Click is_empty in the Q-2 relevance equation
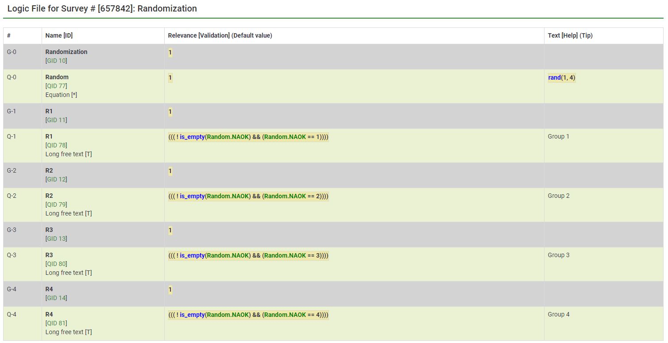This screenshot has width=668, height=343. pos(192,196)
